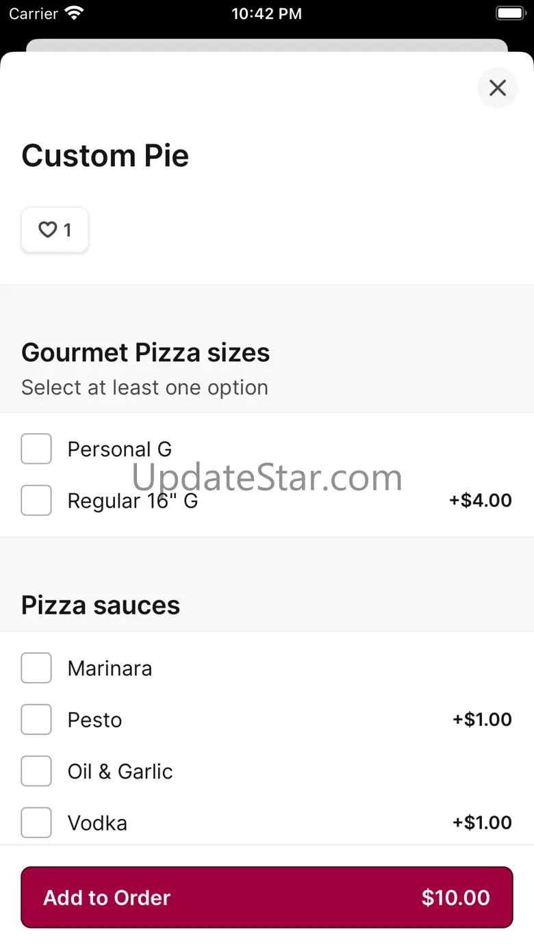Tap the Carrier label in status bar

click(x=34, y=14)
